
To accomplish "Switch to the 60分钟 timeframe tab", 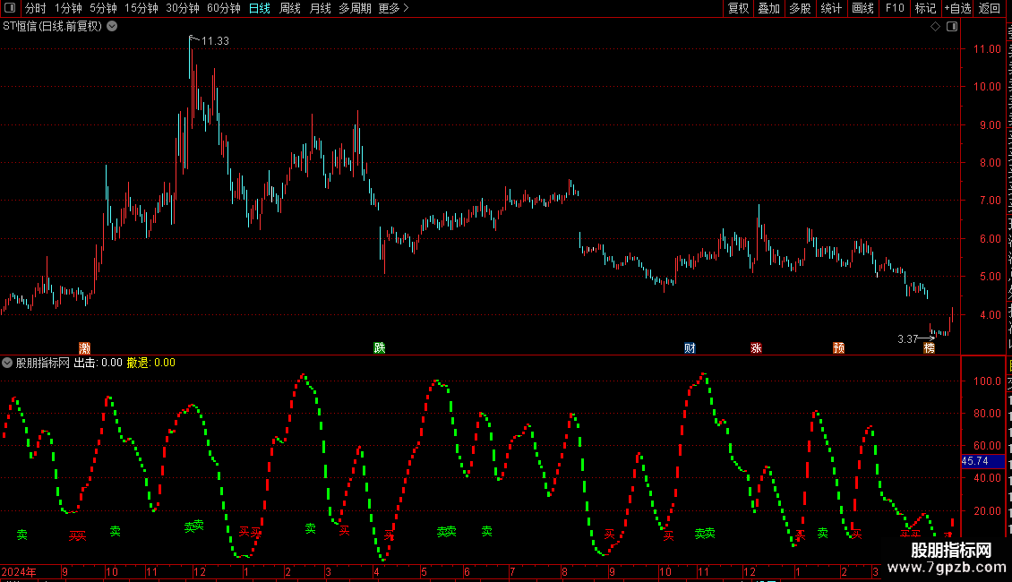I will point(223,8).
